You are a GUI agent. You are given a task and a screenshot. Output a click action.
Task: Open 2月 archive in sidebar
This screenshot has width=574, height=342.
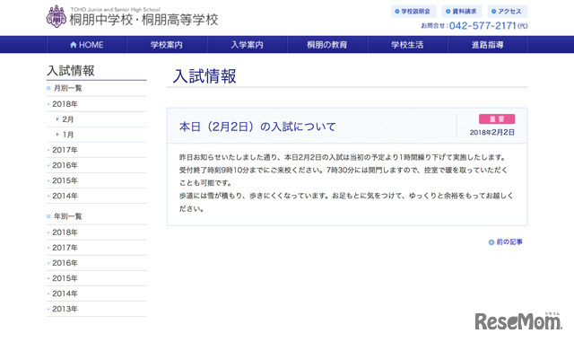[68, 119]
